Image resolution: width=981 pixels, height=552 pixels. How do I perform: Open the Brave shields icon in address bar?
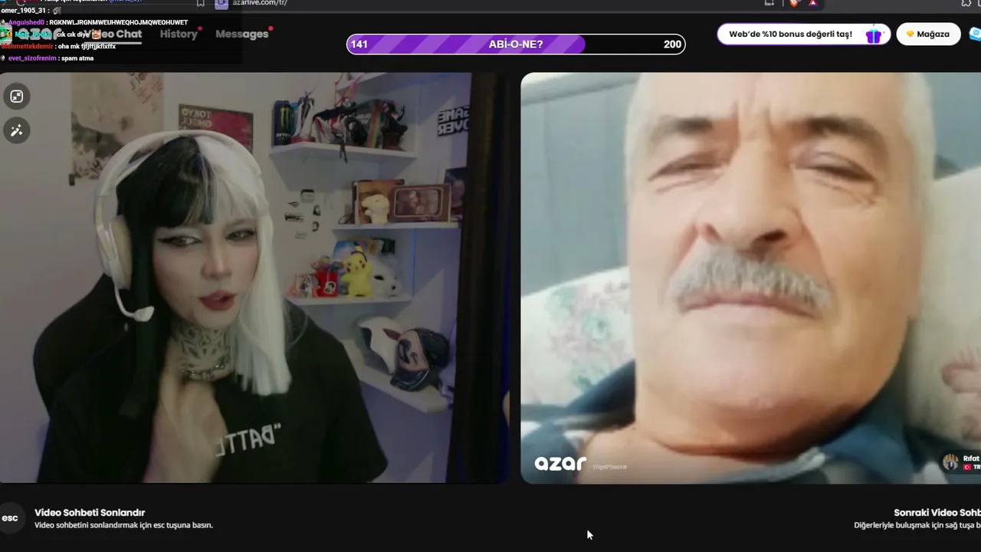pos(793,3)
